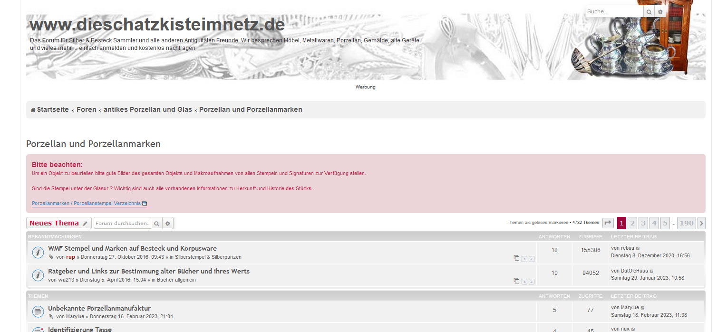
Task: Click into the Forum durchsuchen input field
Action: pos(121,223)
